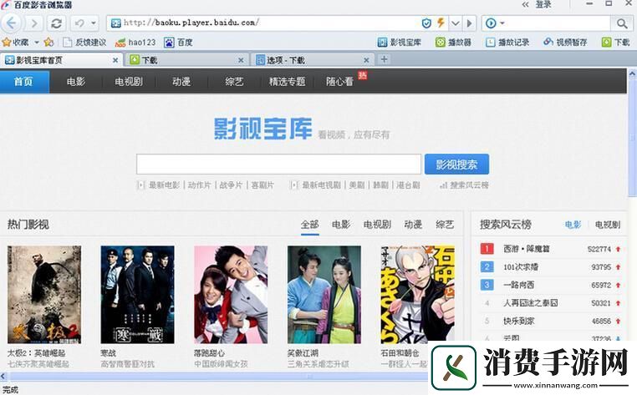The height and width of the screenshot is (395, 637).
Task: Click the main video search input
Action: tap(278, 164)
